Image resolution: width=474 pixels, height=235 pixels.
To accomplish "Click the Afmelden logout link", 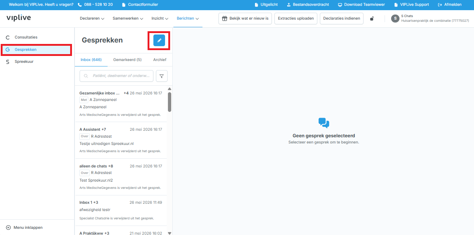I will tap(450, 5).
